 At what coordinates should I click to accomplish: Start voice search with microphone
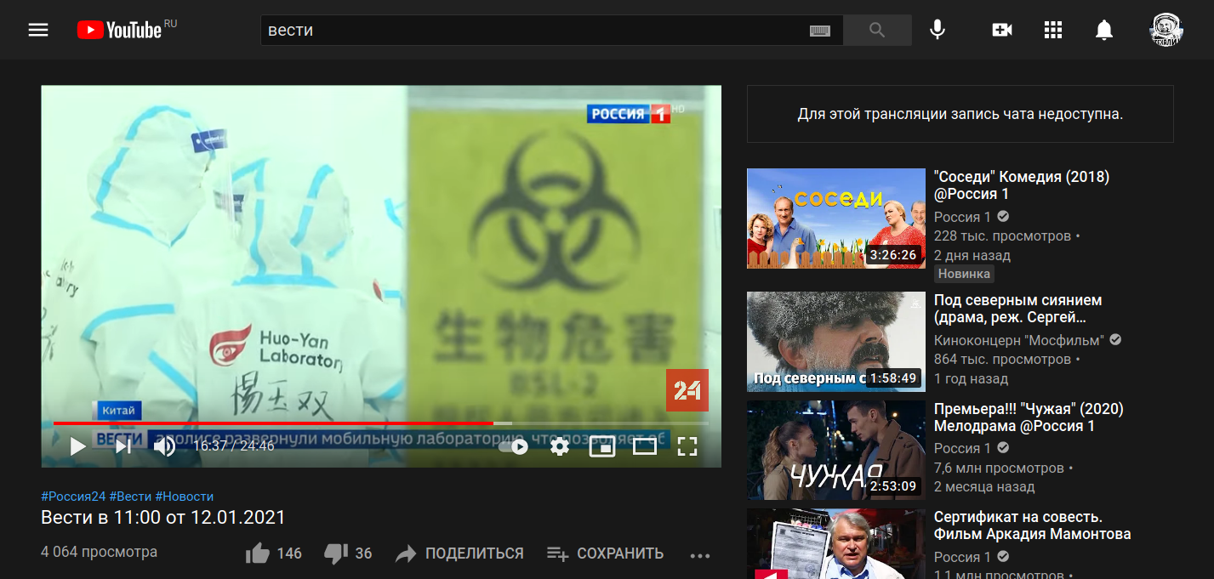pyautogui.click(x=938, y=31)
